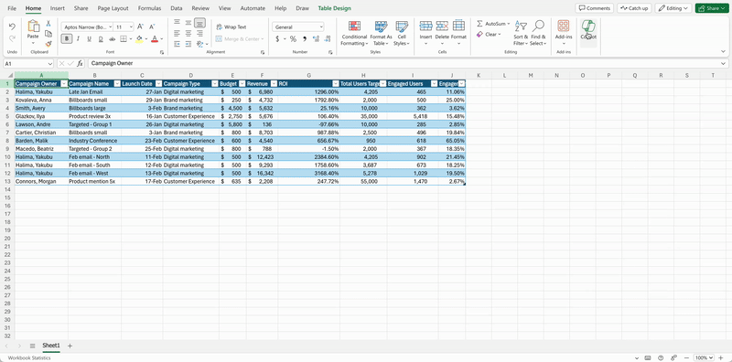Align text right in cells

point(199,33)
